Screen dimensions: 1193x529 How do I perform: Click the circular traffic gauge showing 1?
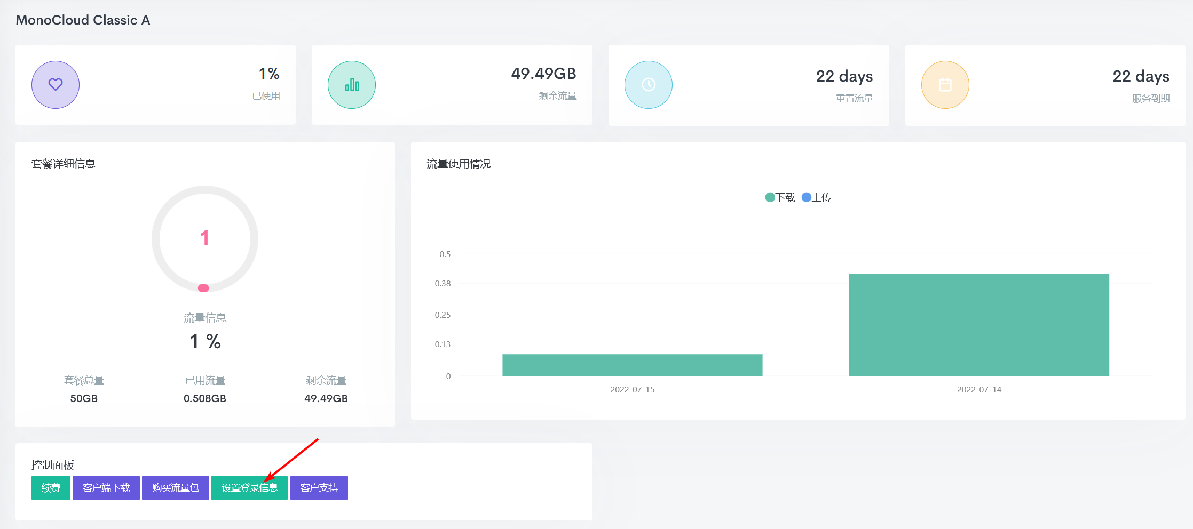(x=205, y=239)
